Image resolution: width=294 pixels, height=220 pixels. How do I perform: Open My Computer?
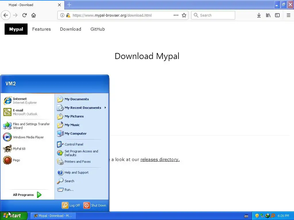[x=82, y=133]
